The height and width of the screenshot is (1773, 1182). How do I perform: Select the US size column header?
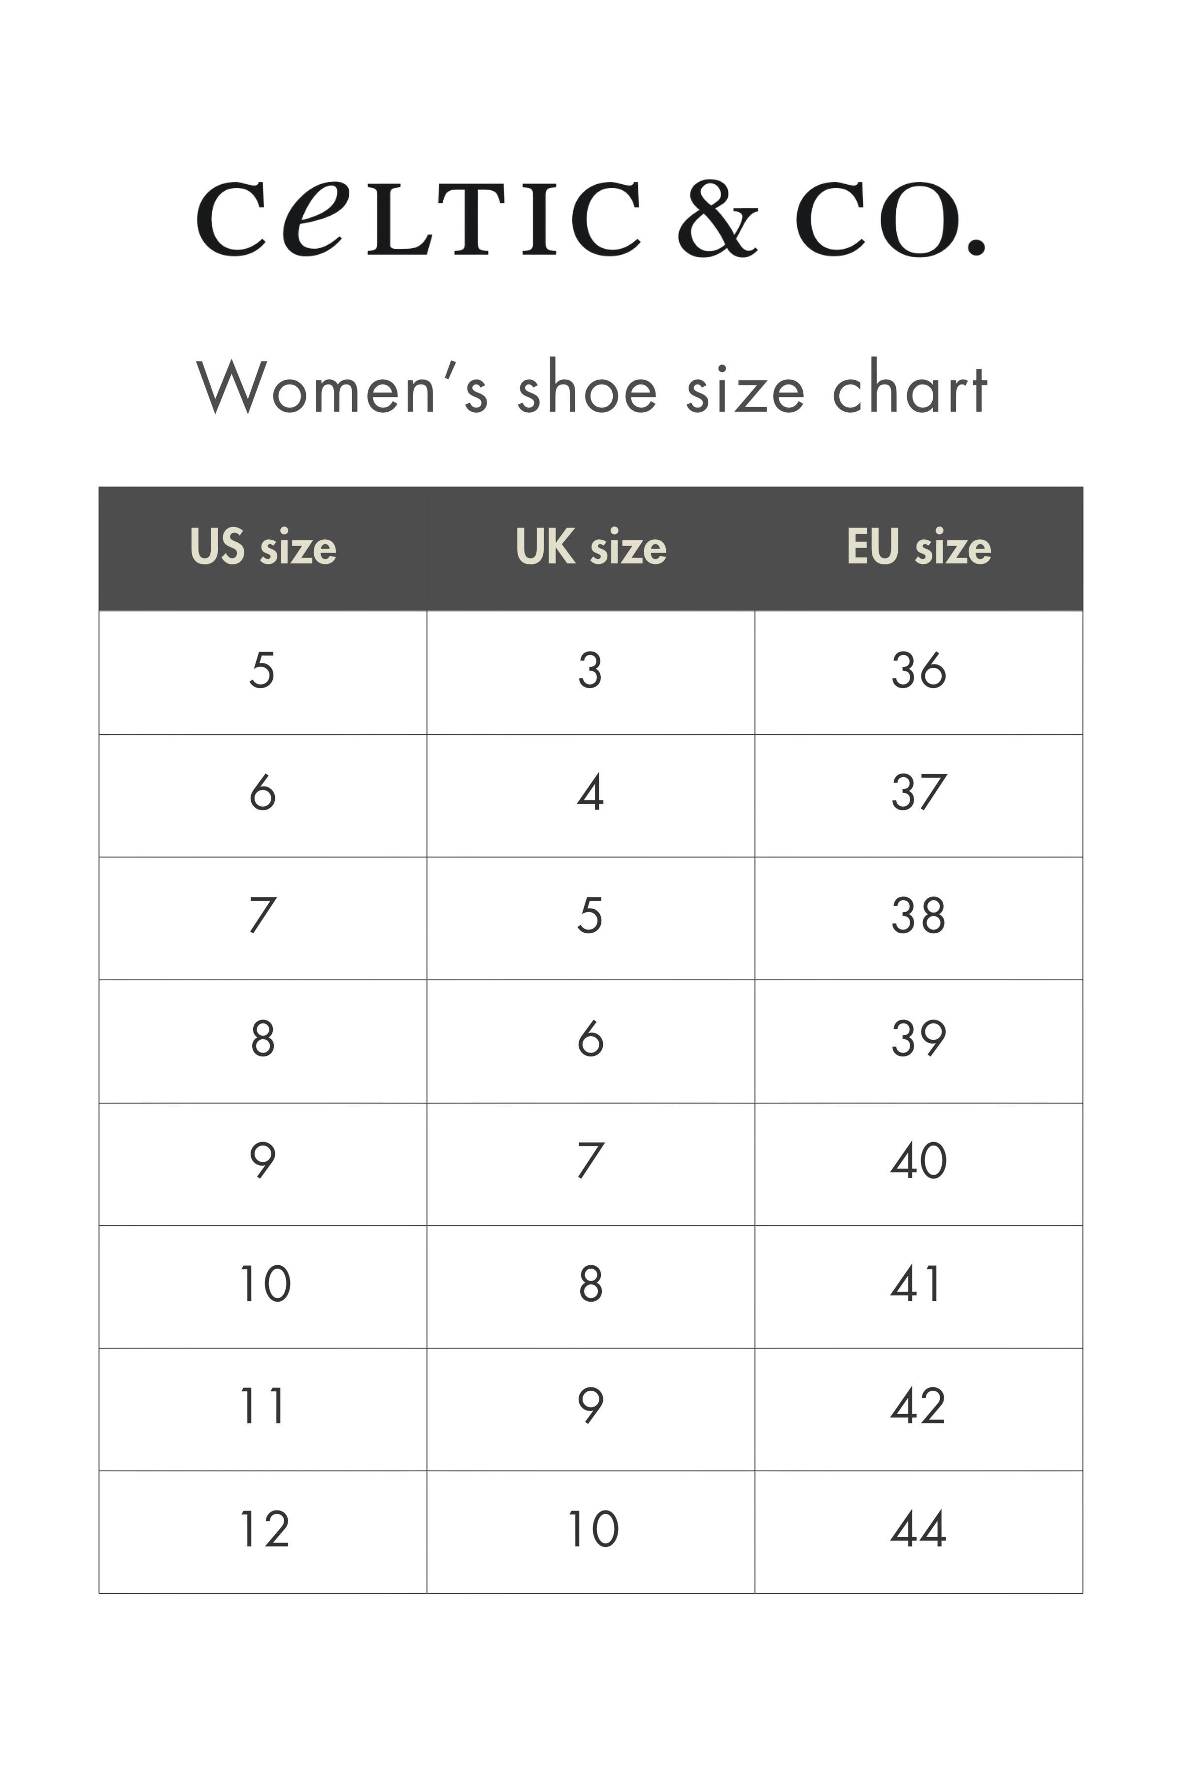coord(263,547)
